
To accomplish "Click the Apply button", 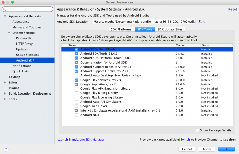I will (207, 149).
